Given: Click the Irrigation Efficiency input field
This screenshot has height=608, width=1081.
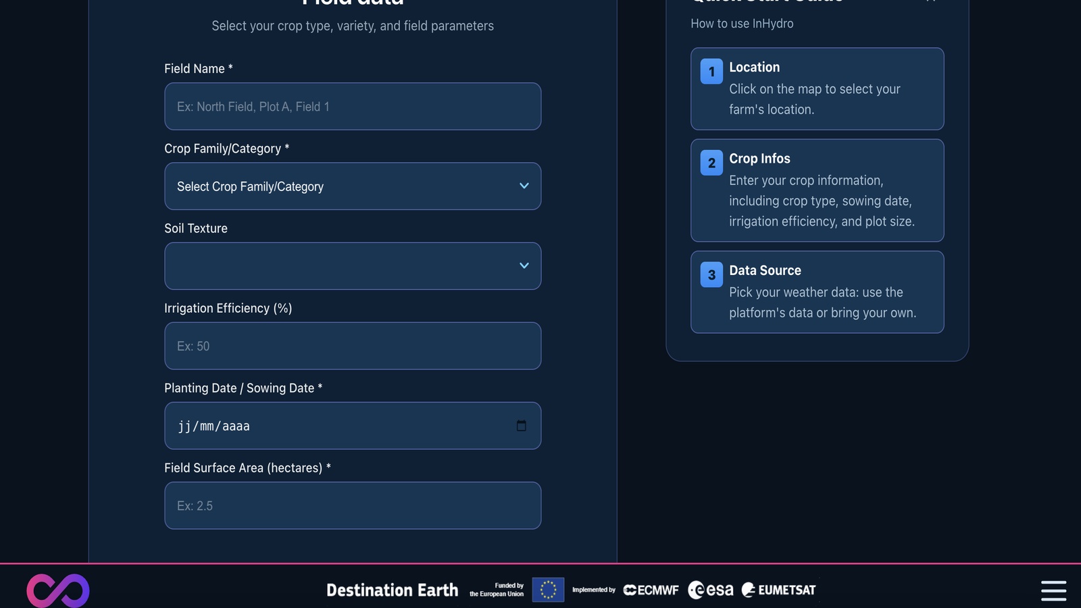Looking at the screenshot, I should (352, 346).
